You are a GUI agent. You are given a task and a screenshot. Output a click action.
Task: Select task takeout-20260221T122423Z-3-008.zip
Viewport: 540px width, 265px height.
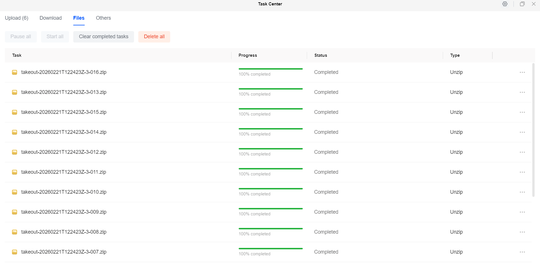coord(64,232)
